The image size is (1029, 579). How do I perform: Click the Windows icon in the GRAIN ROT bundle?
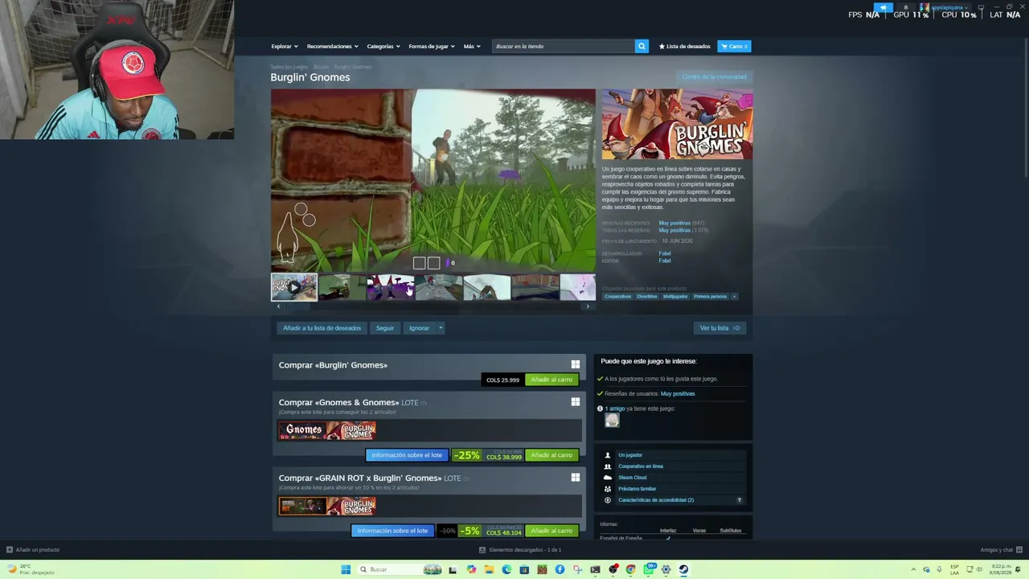point(575,478)
